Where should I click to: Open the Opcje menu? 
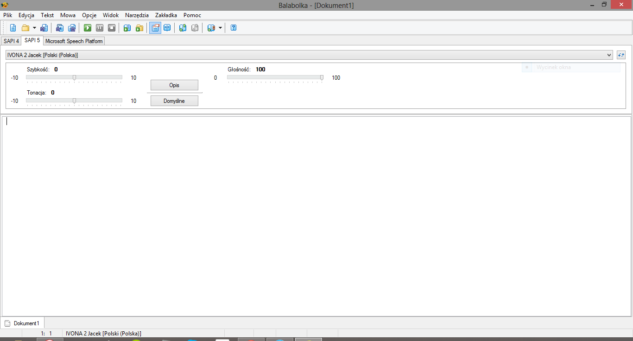pos(89,15)
